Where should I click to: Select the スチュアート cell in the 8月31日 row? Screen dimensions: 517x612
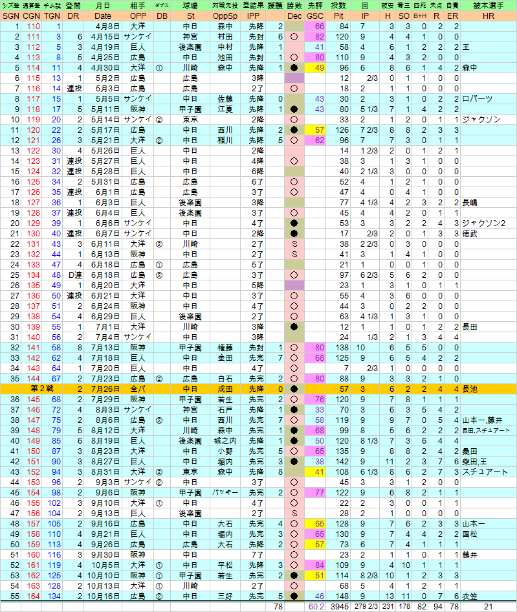click(x=488, y=472)
